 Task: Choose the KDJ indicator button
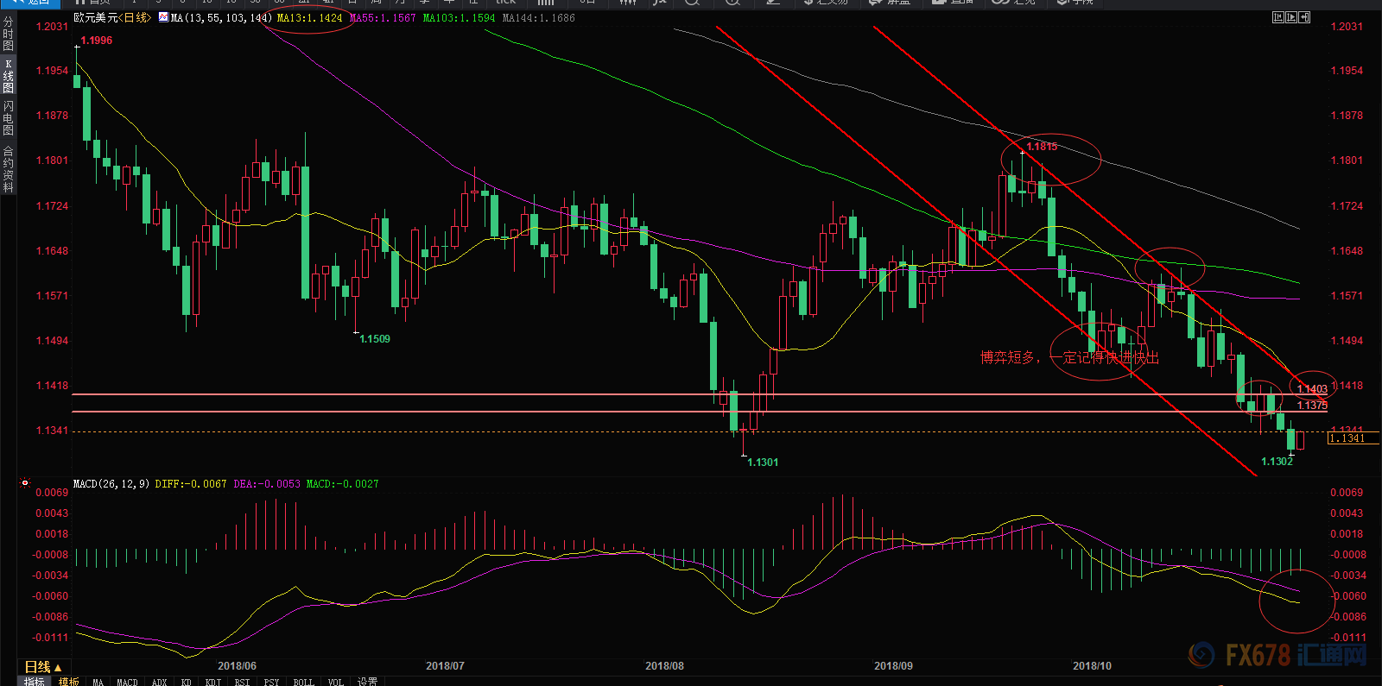(x=213, y=682)
